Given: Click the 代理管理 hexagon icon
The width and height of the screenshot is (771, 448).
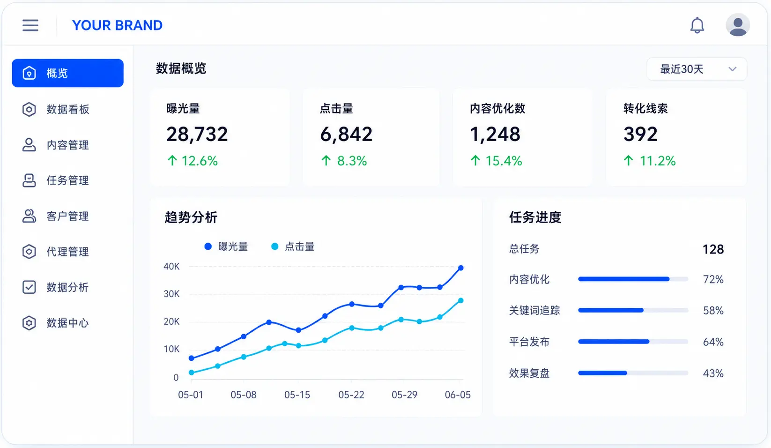Looking at the screenshot, I should (x=29, y=252).
